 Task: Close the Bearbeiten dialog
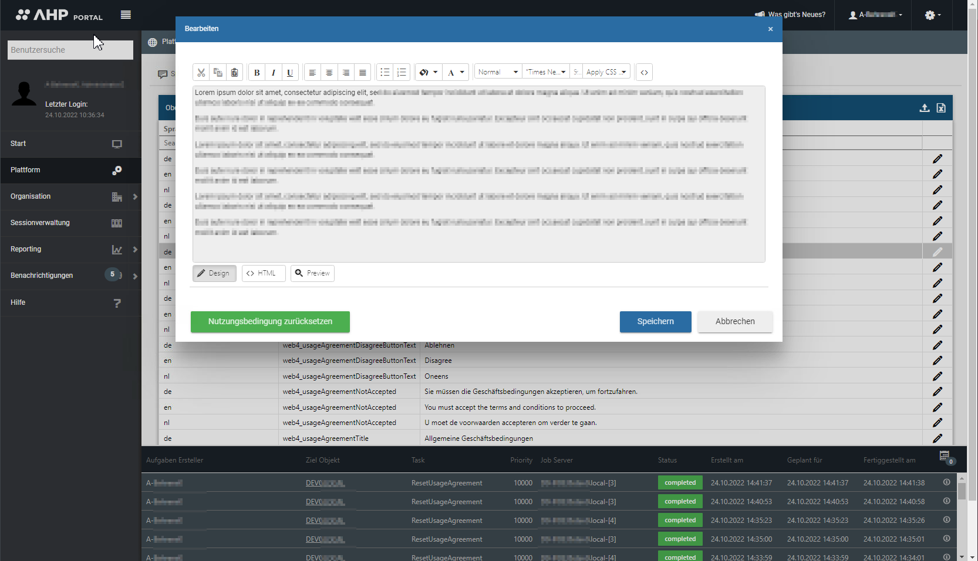[771, 29]
